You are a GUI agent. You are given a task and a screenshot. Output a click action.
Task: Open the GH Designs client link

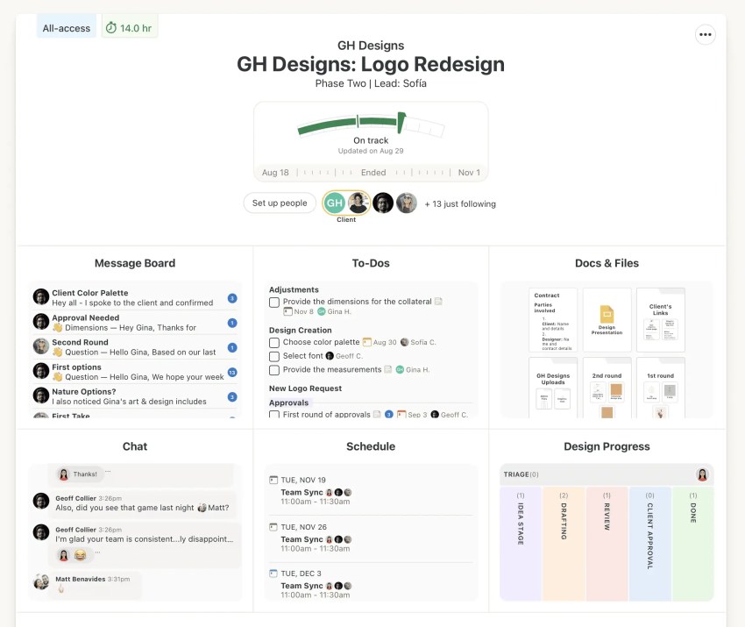click(370, 46)
